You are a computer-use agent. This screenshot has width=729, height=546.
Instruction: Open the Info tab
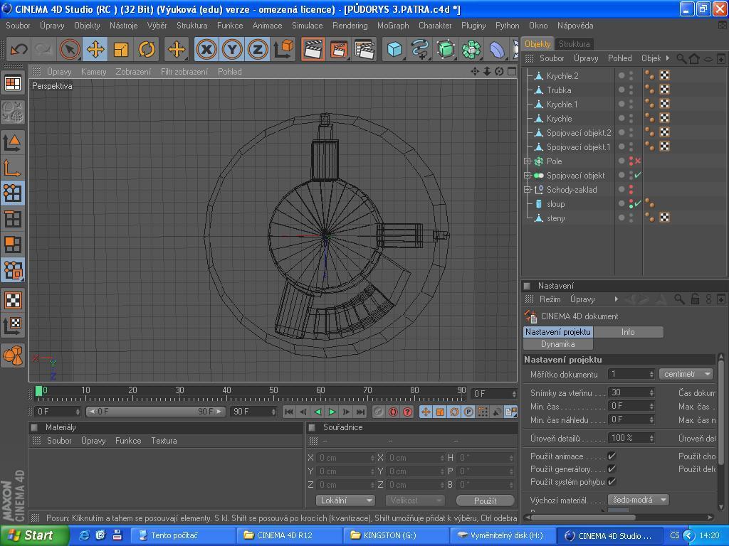click(x=628, y=332)
